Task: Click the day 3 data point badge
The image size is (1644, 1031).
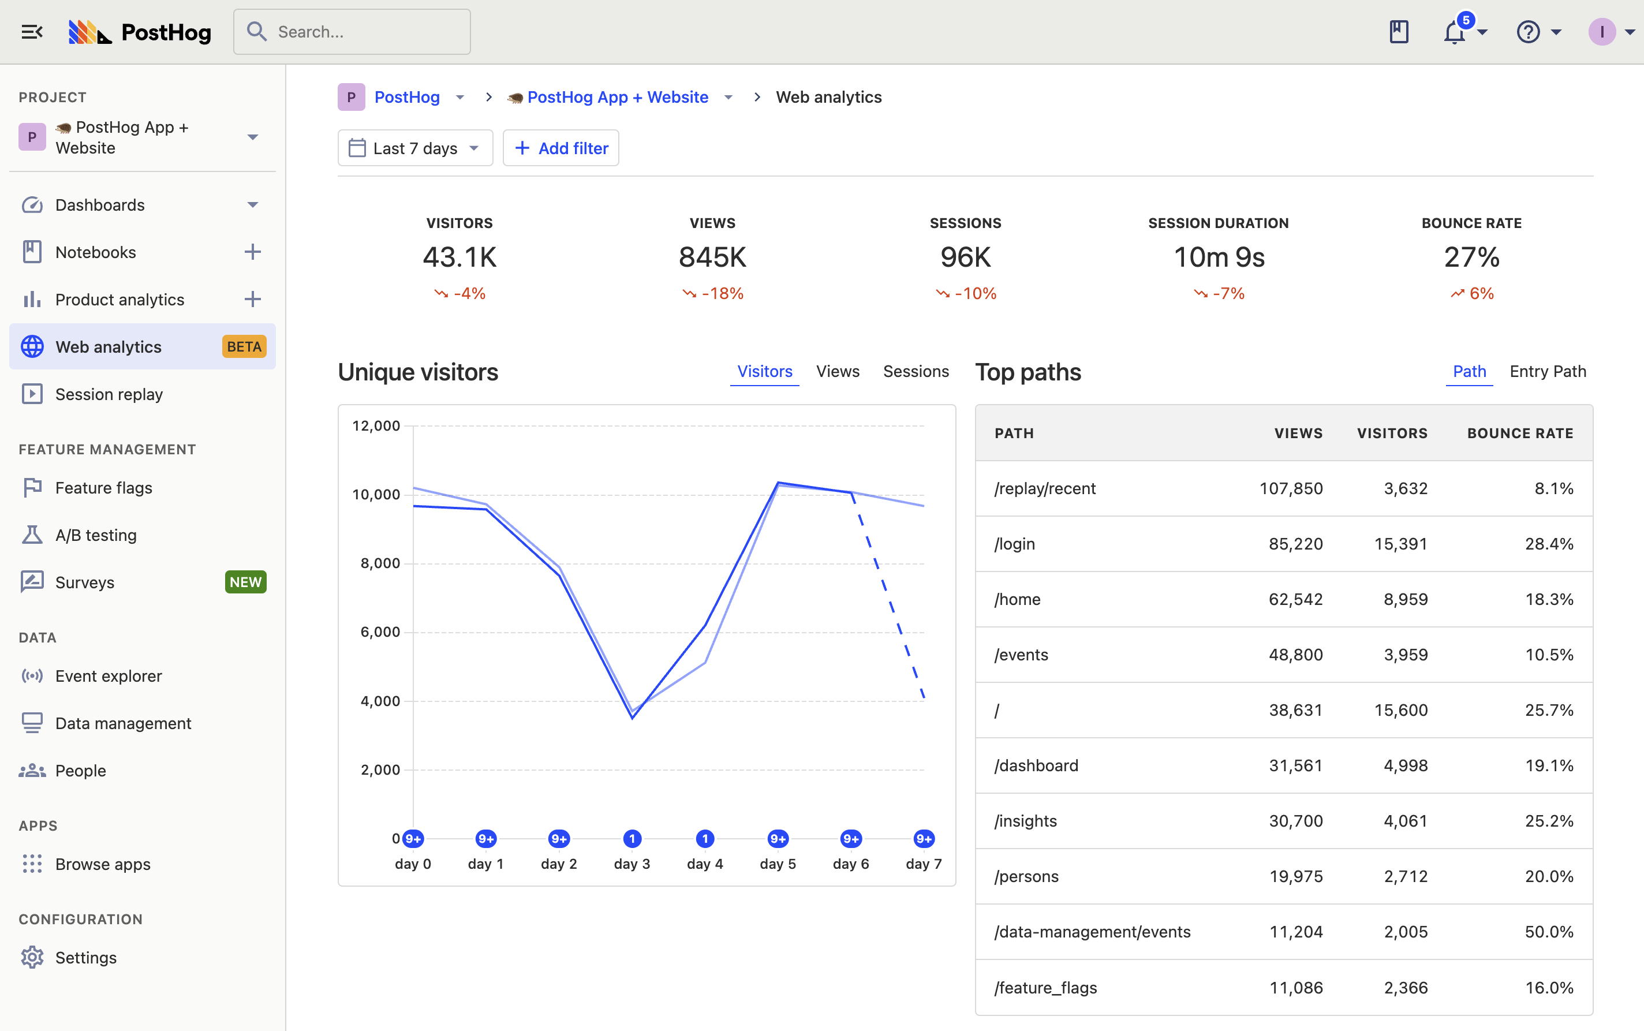Action: coord(632,838)
